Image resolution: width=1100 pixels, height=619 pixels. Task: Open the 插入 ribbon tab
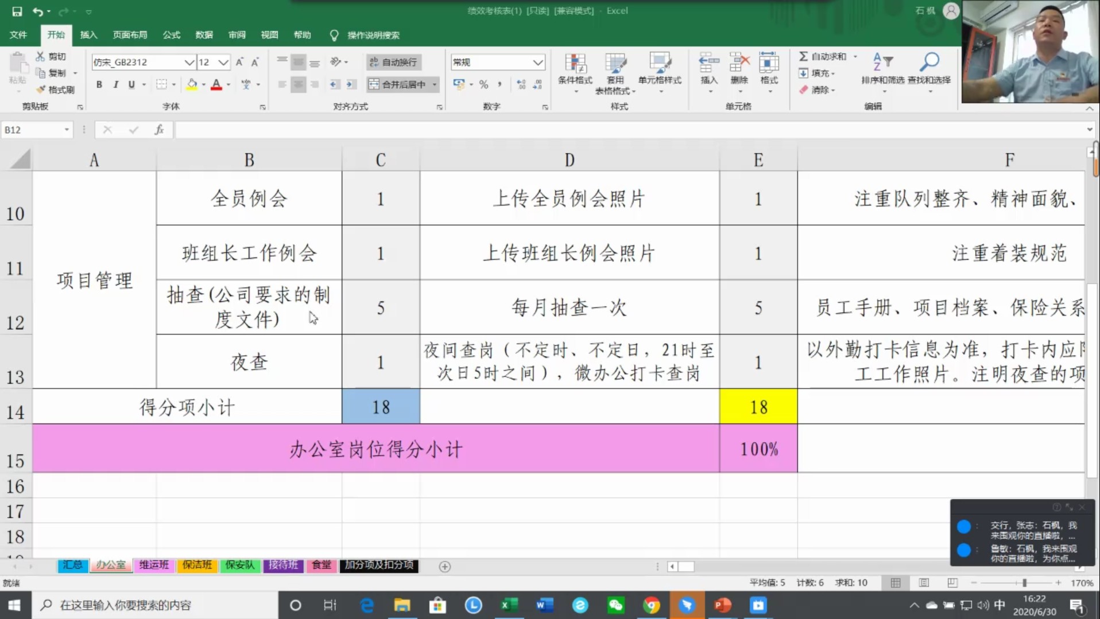point(88,35)
